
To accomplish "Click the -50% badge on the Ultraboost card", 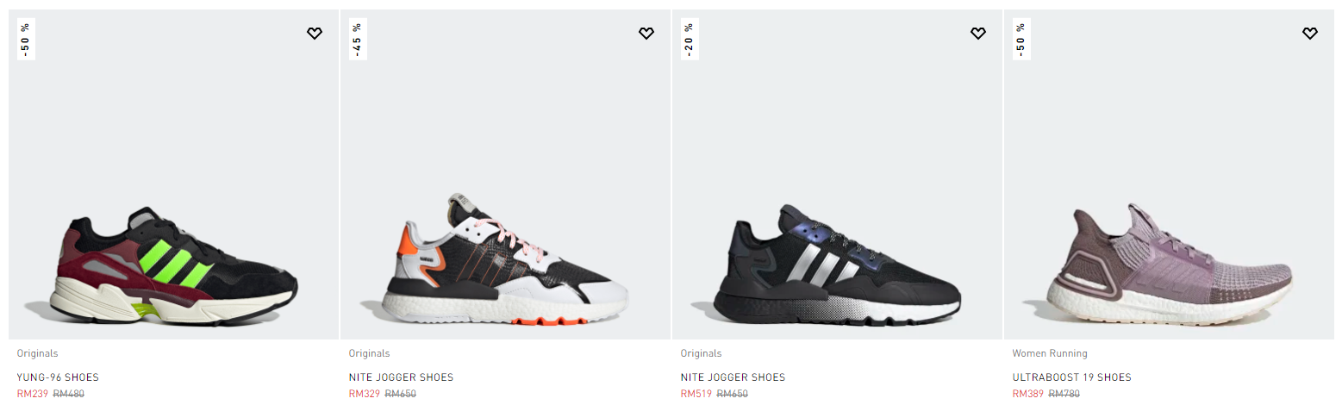I will tap(1021, 39).
